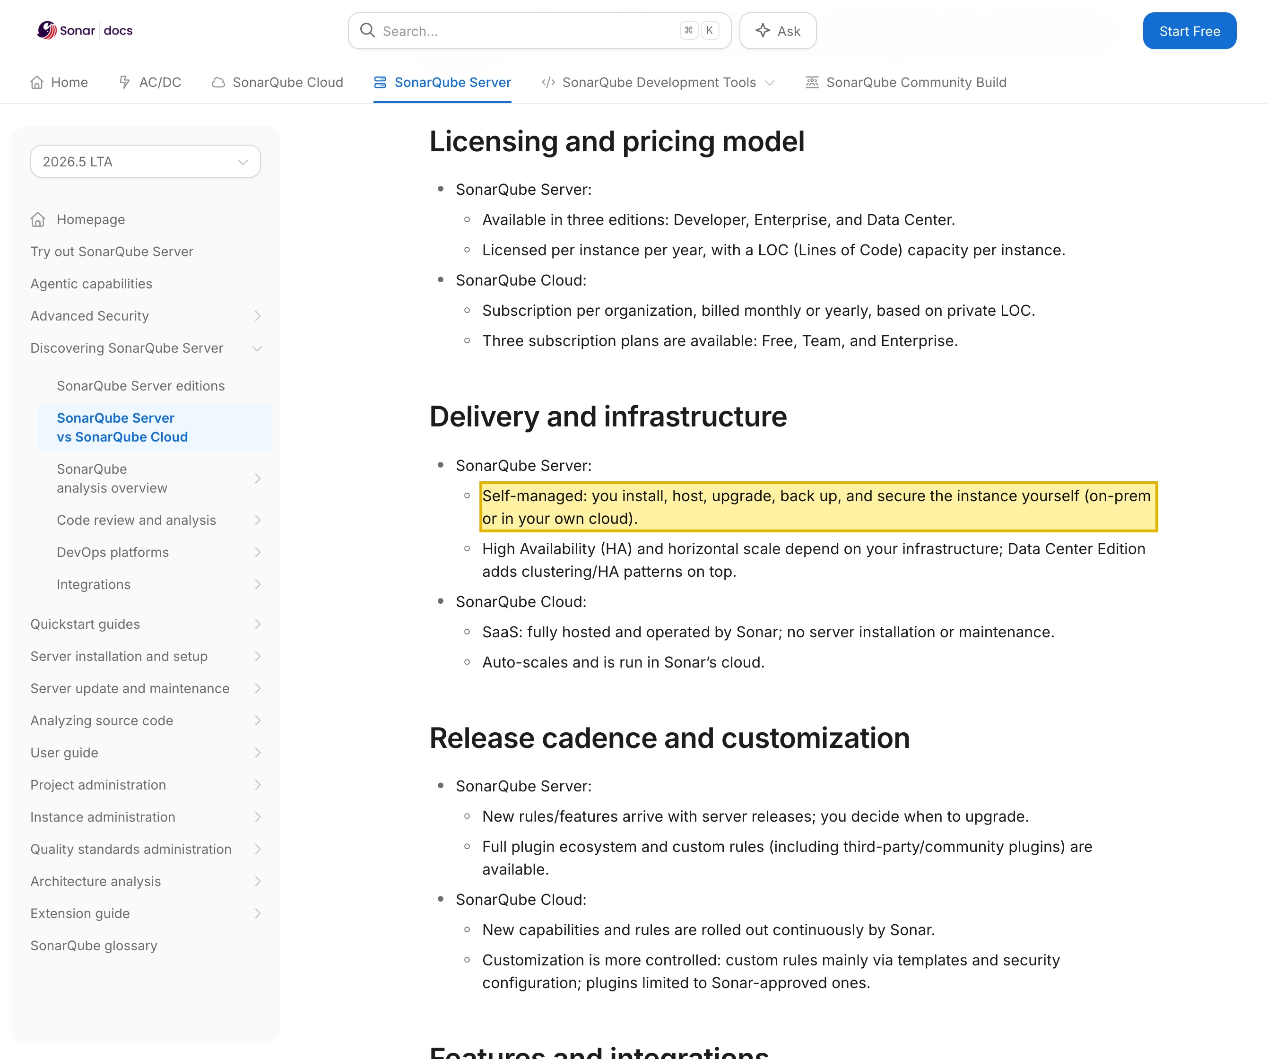Open Architecture analysis item
The width and height of the screenshot is (1267, 1059).
click(x=146, y=881)
